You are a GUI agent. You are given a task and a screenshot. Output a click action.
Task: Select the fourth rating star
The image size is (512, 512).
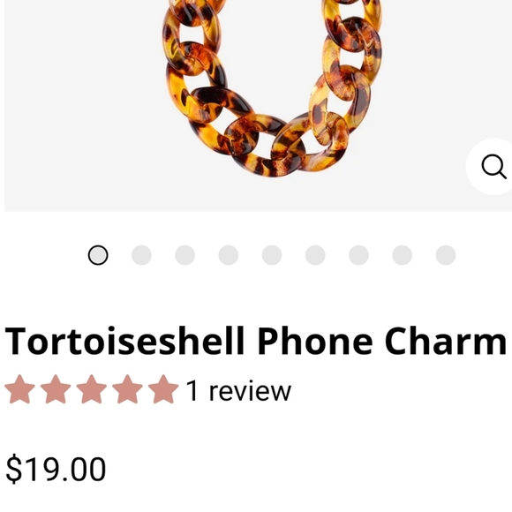click(128, 389)
